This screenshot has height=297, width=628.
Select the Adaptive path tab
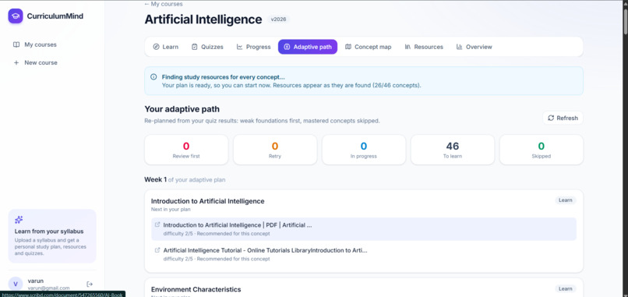[308, 47]
